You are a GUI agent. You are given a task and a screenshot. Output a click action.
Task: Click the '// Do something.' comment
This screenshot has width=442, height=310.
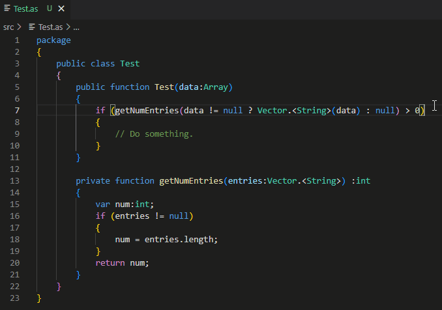pos(154,134)
